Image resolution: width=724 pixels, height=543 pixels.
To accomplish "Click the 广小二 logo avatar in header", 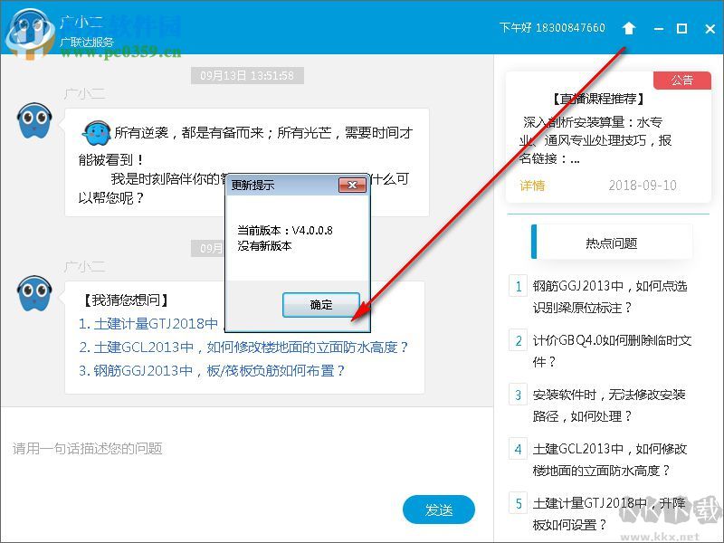I will [31, 32].
